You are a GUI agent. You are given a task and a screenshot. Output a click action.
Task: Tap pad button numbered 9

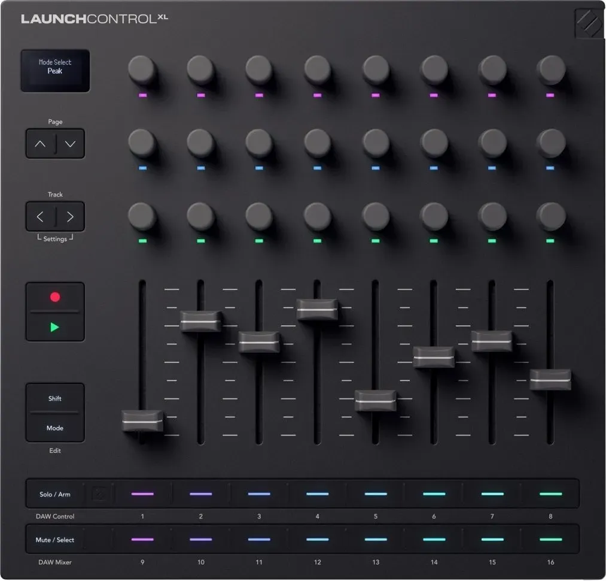coord(142,539)
